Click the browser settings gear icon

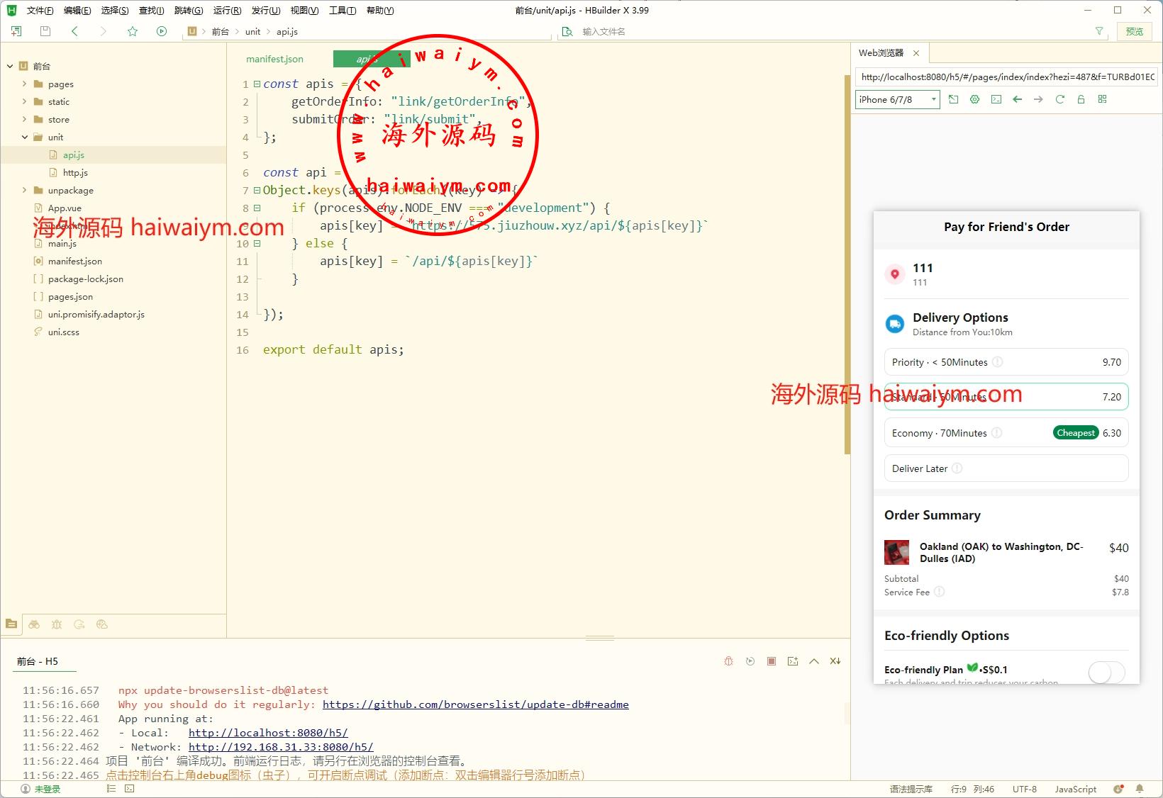tap(975, 100)
